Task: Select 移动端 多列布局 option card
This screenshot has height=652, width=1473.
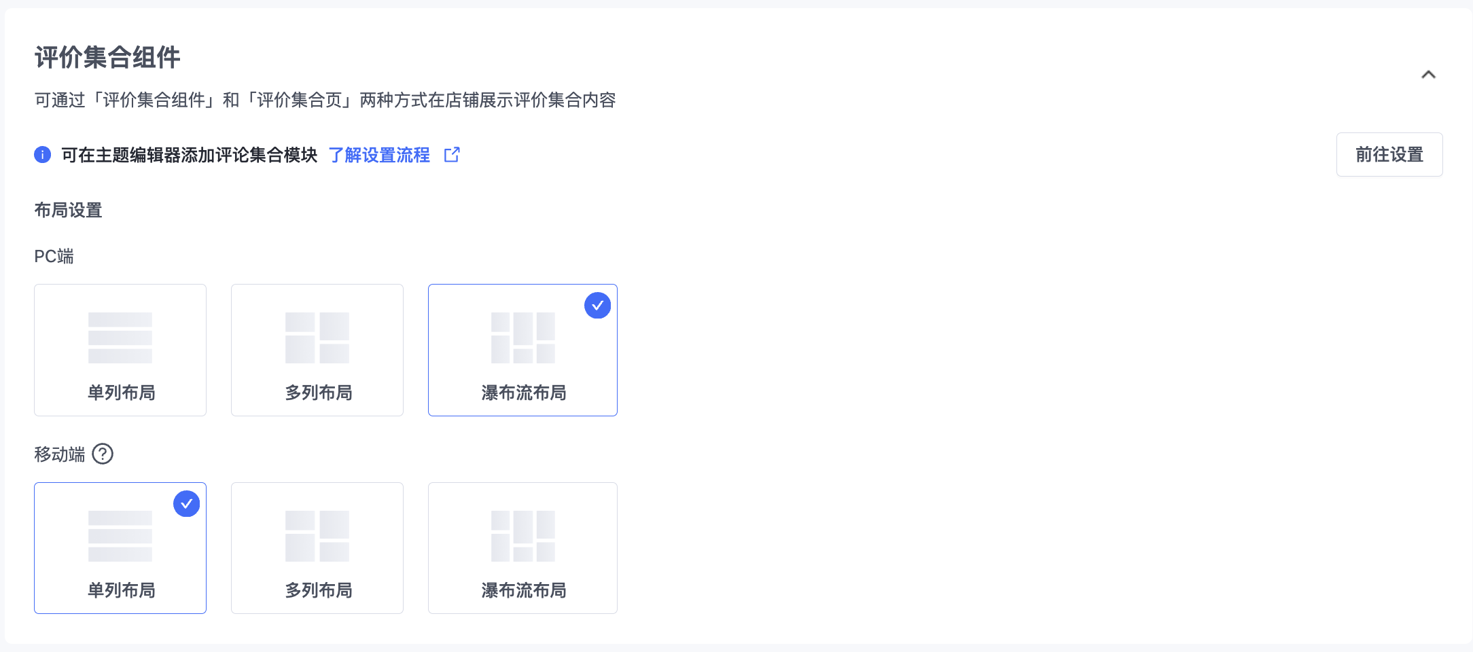Action: [x=317, y=548]
